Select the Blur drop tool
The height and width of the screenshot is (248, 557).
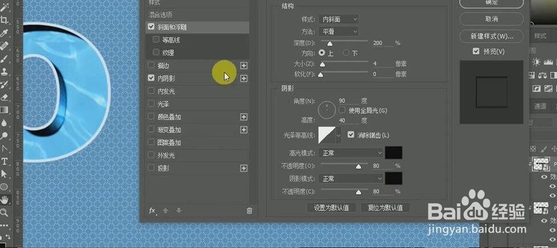click(4, 123)
